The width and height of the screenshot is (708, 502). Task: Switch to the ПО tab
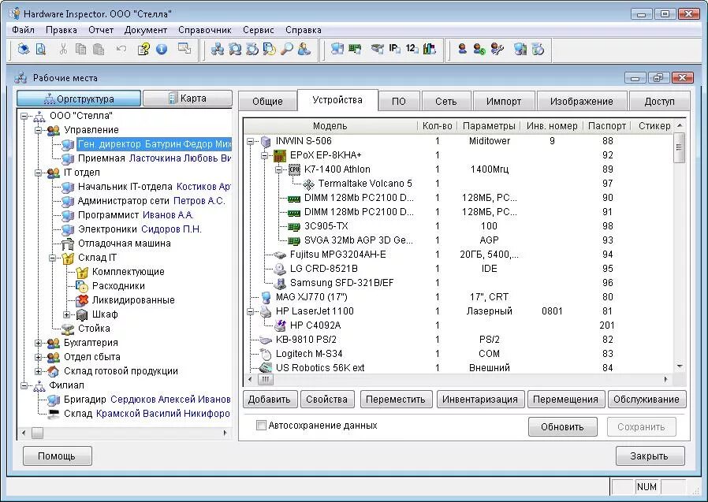click(x=399, y=101)
